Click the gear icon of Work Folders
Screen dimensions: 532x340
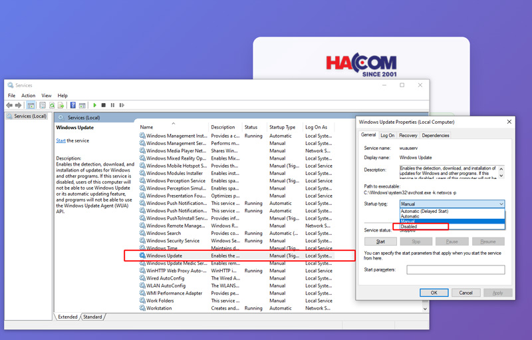142,301
